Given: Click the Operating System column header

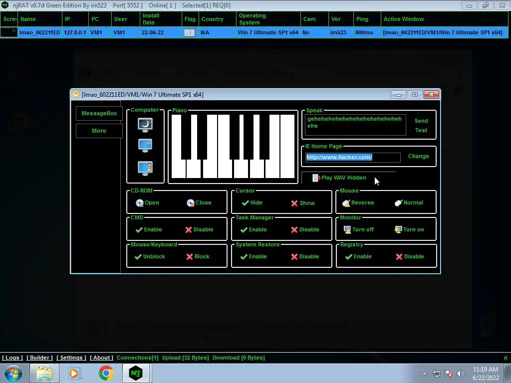Looking at the screenshot, I should [x=268, y=19].
